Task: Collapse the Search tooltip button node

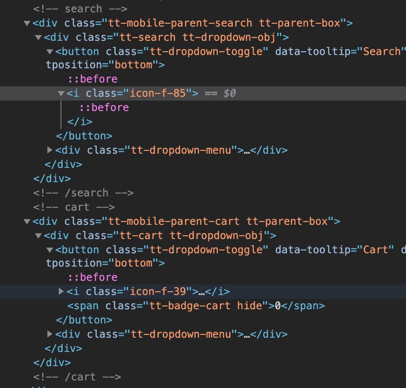Action: click(x=50, y=52)
